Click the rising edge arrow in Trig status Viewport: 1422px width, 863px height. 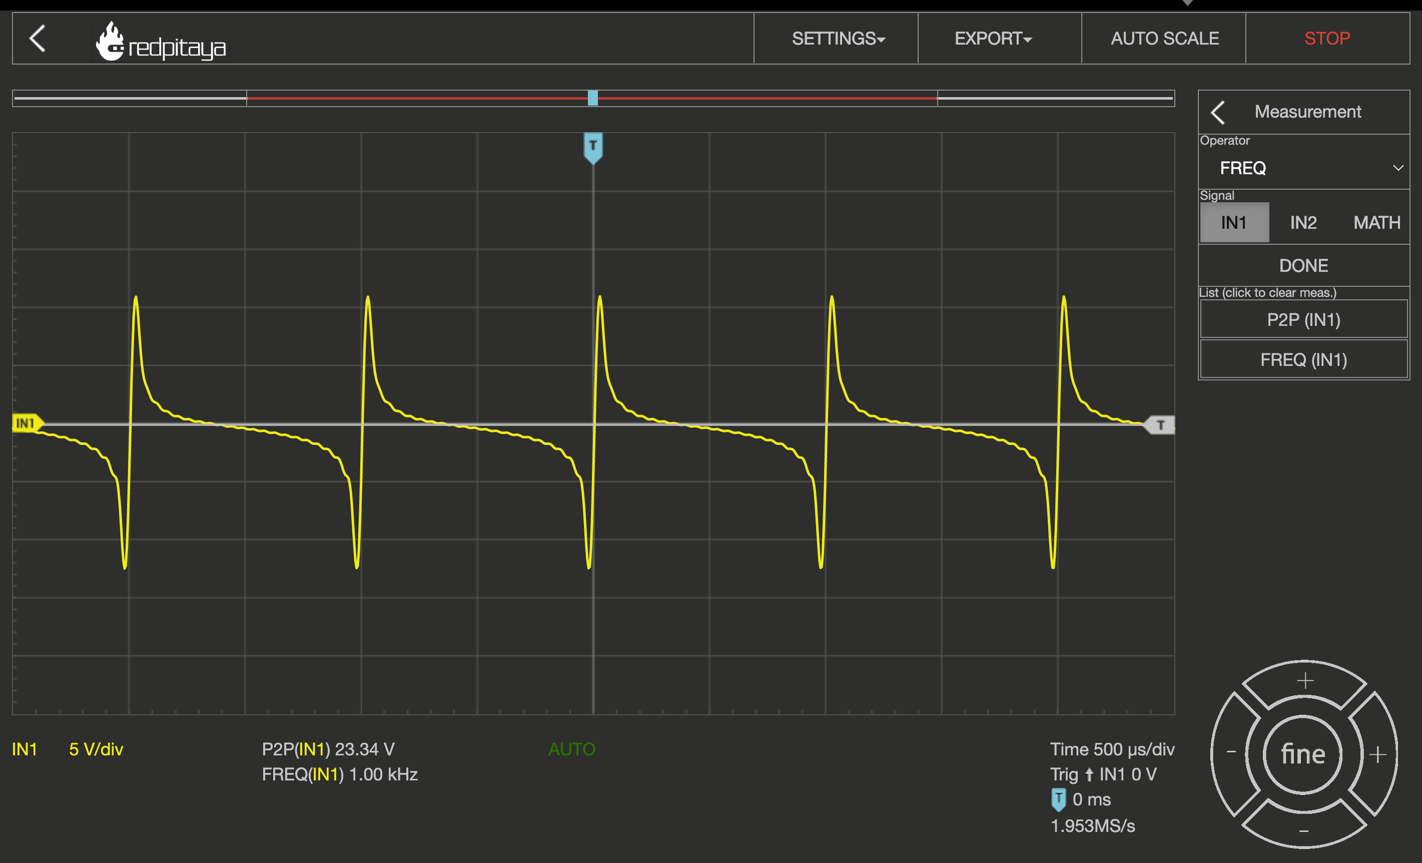point(1089,775)
